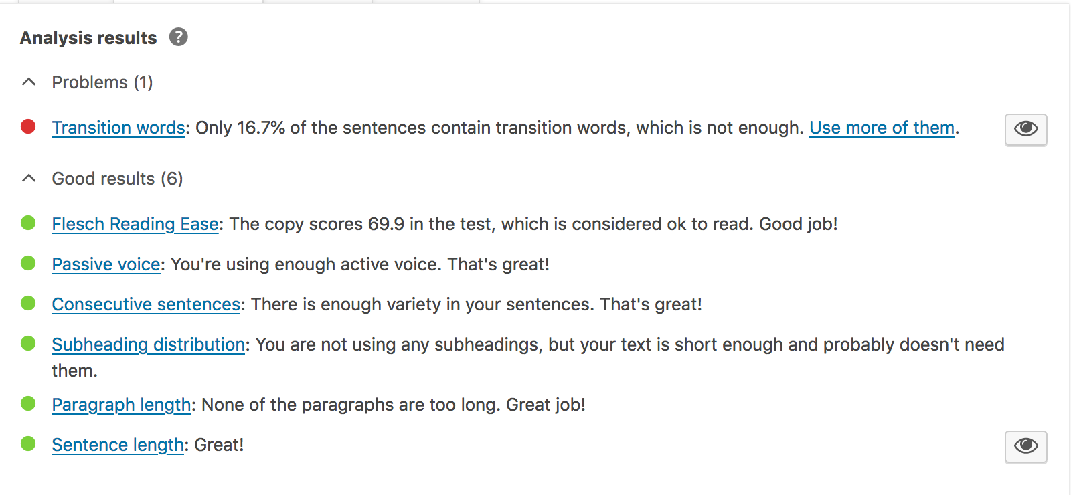
Task: Click the green dot beside Consecutive sentences
Action: pos(27,302)
